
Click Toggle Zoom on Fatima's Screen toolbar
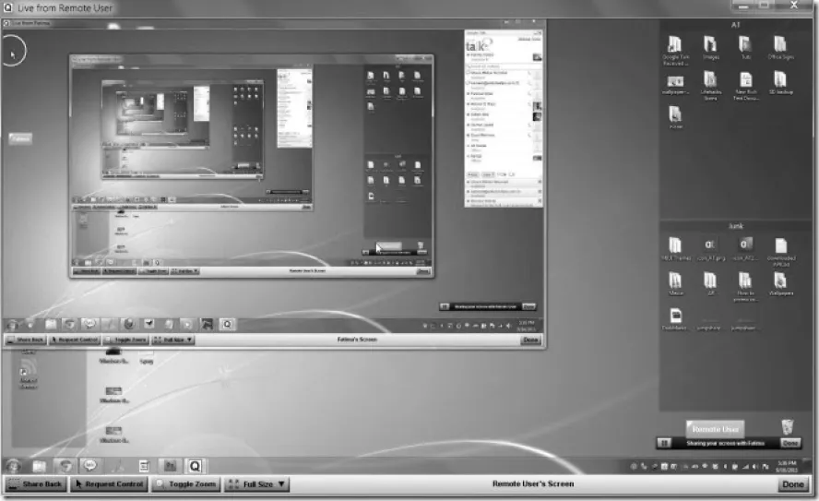coord(125,340)
